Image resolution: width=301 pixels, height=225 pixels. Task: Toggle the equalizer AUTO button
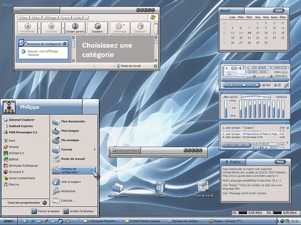(233, 97)
